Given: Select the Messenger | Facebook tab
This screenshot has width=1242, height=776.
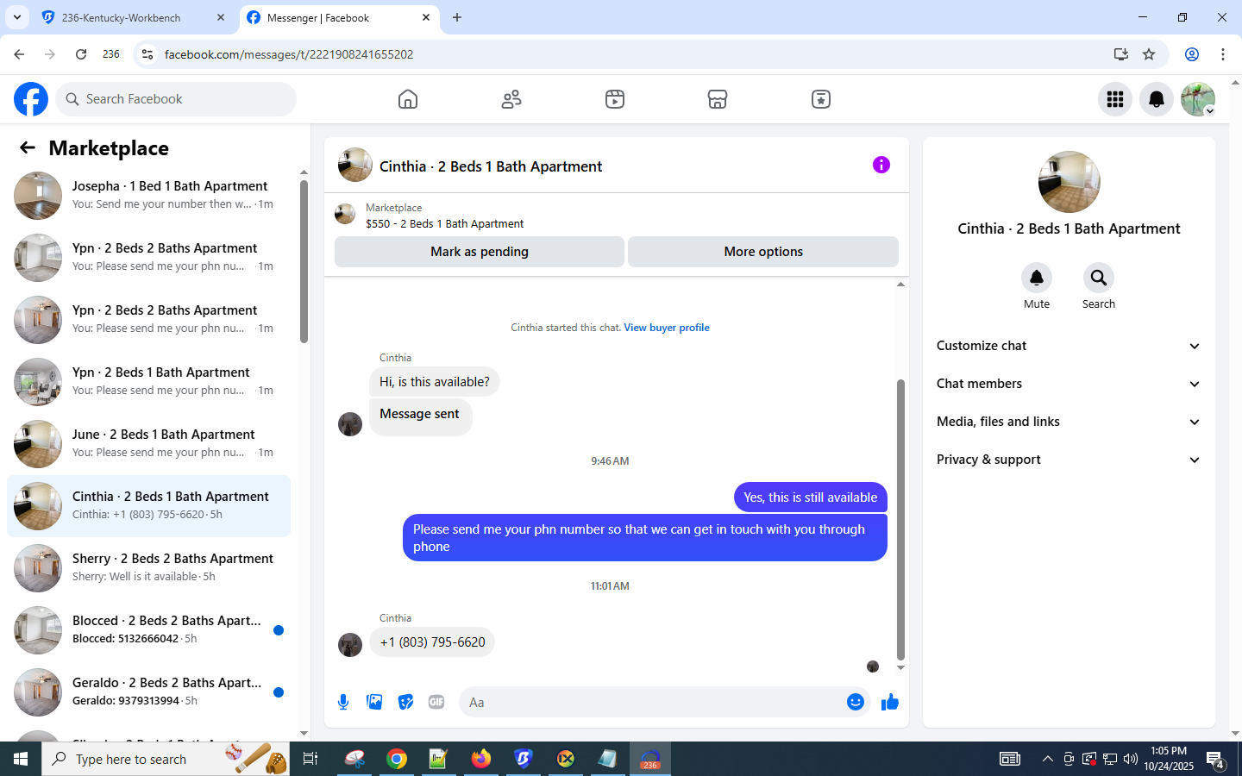Looking at the screenshot, I should click(338, 17).
